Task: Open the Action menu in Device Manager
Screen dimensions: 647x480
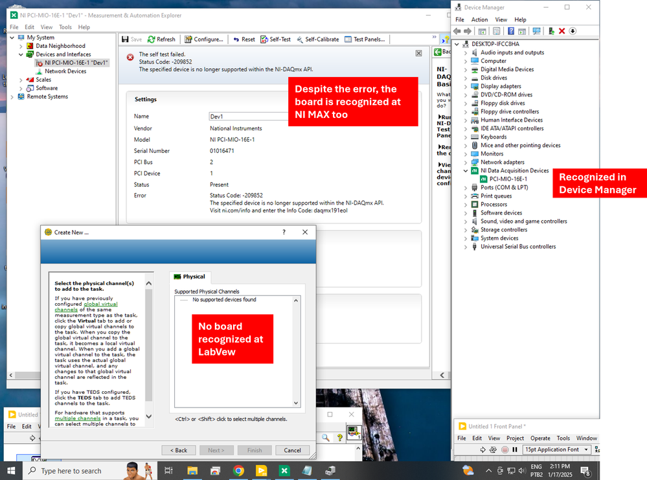Action: pos(479,19)
